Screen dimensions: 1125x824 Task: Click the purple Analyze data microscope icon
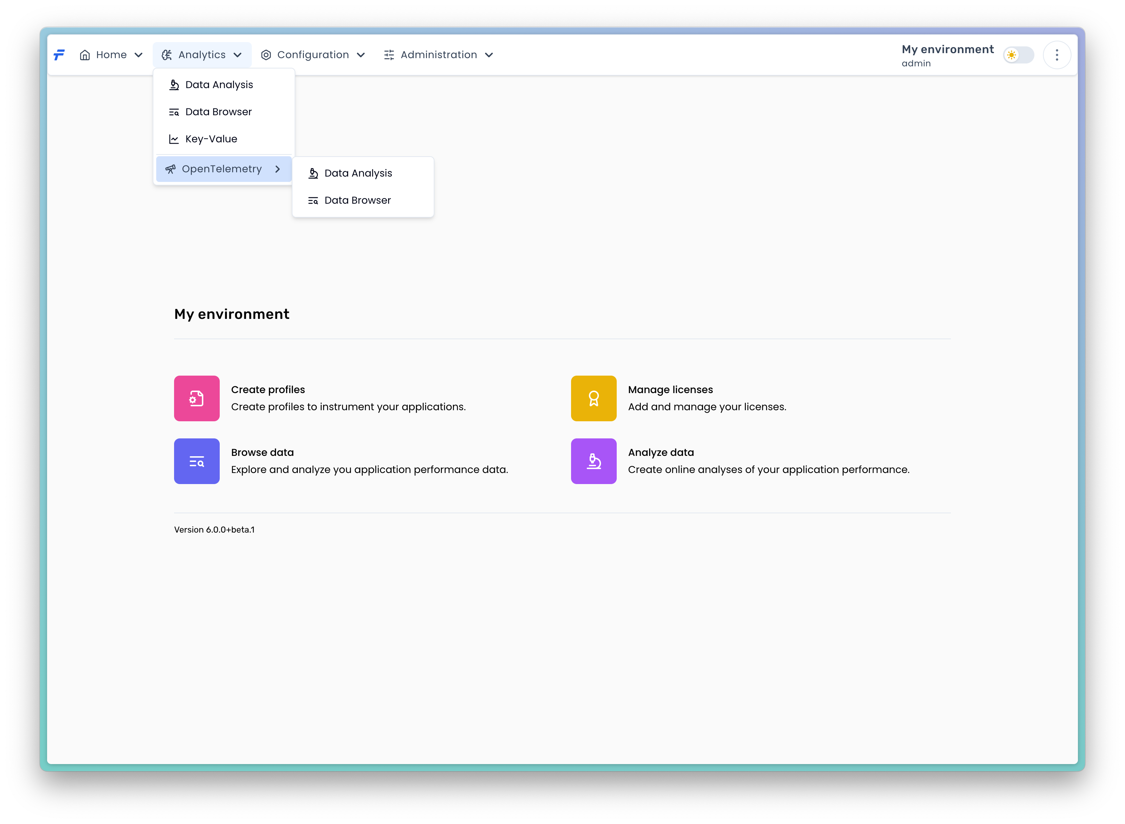tap(594, 461)
